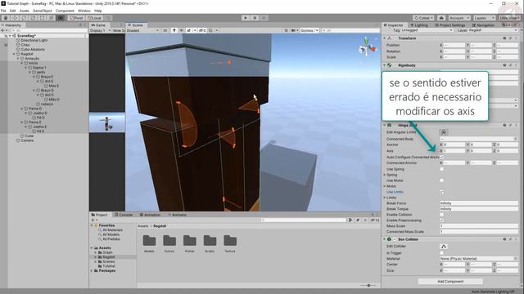Screen dimensions: 524x294
Task: Enable the Enable Collision checkbox
Action: 441,215
